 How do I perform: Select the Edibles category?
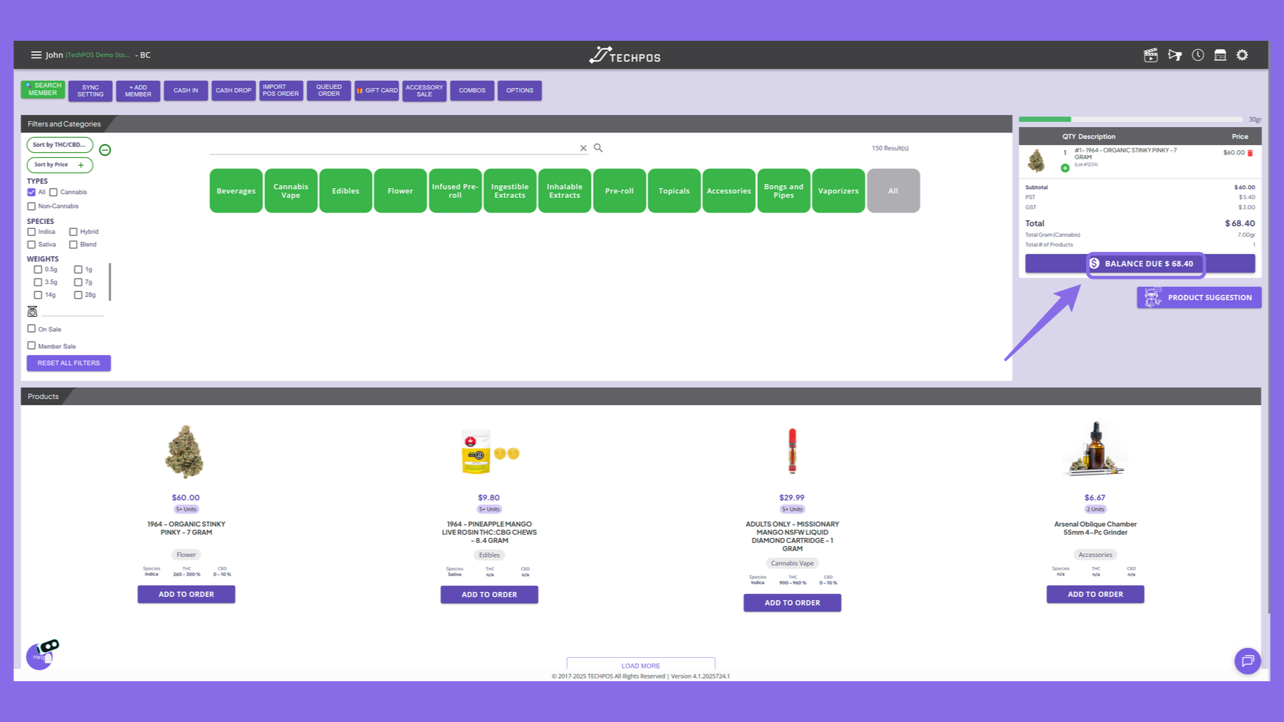[x=346, y=191]
